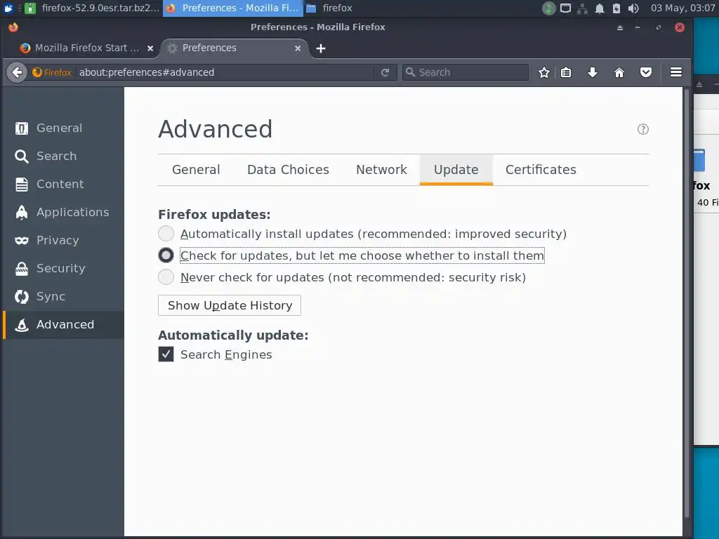This screenshot has height=539, width=719.
Task: Open the Privacy preferences category
Action: pos(63,240)
